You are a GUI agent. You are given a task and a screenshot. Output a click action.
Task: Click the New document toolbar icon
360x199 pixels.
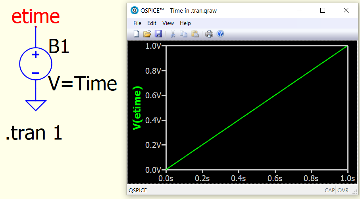coord(137,34)
